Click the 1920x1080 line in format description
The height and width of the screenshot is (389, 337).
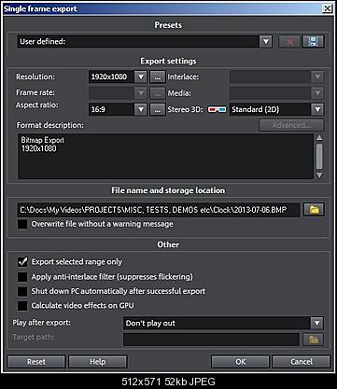pos(39,148)
